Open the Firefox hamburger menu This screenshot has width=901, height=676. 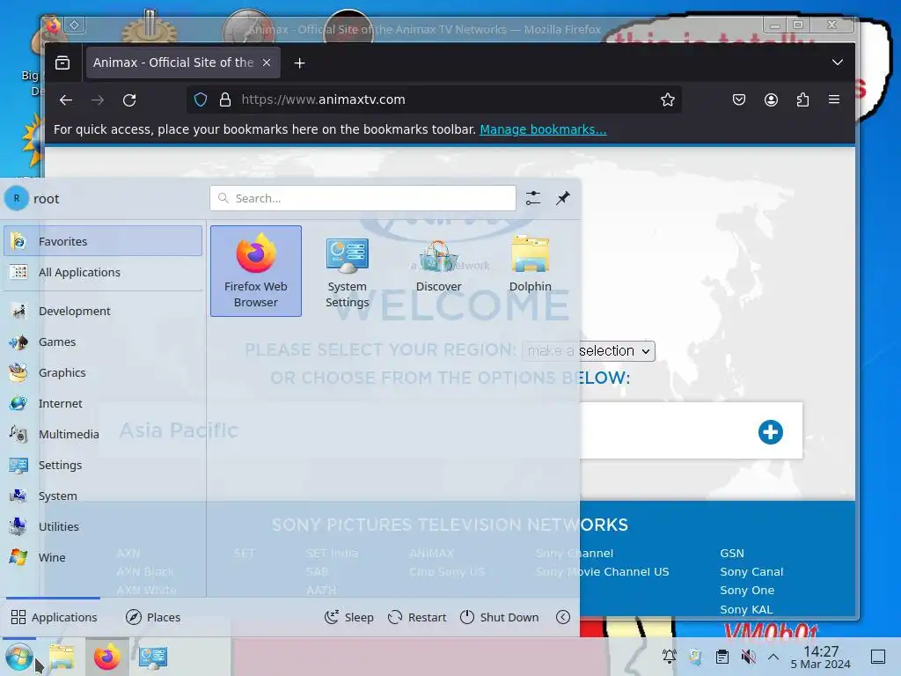tap(834, 100)
